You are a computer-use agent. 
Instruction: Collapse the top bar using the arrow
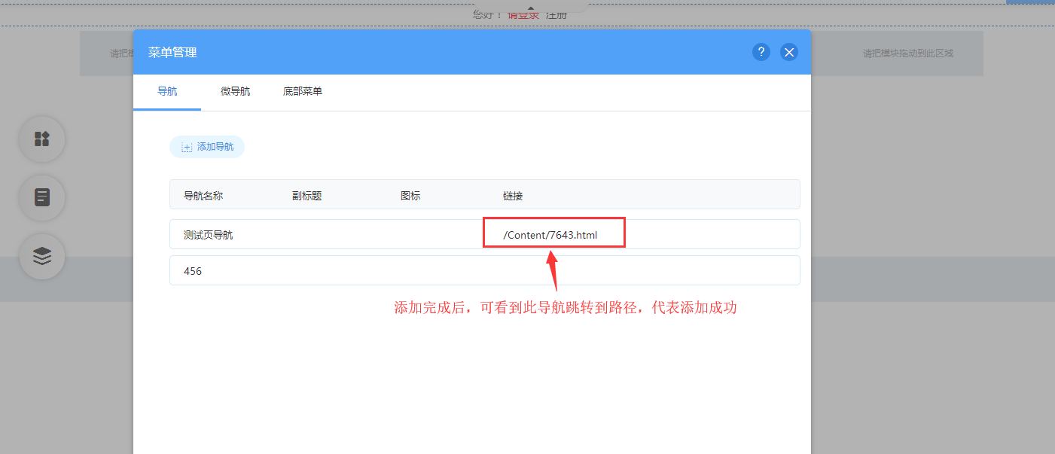pos(530,8)
